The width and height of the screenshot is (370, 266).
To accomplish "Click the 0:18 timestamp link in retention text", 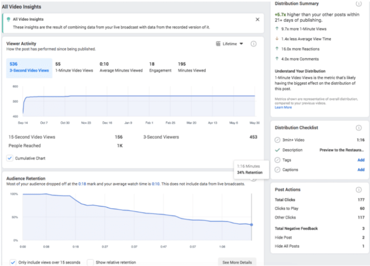I will (82, 184).
